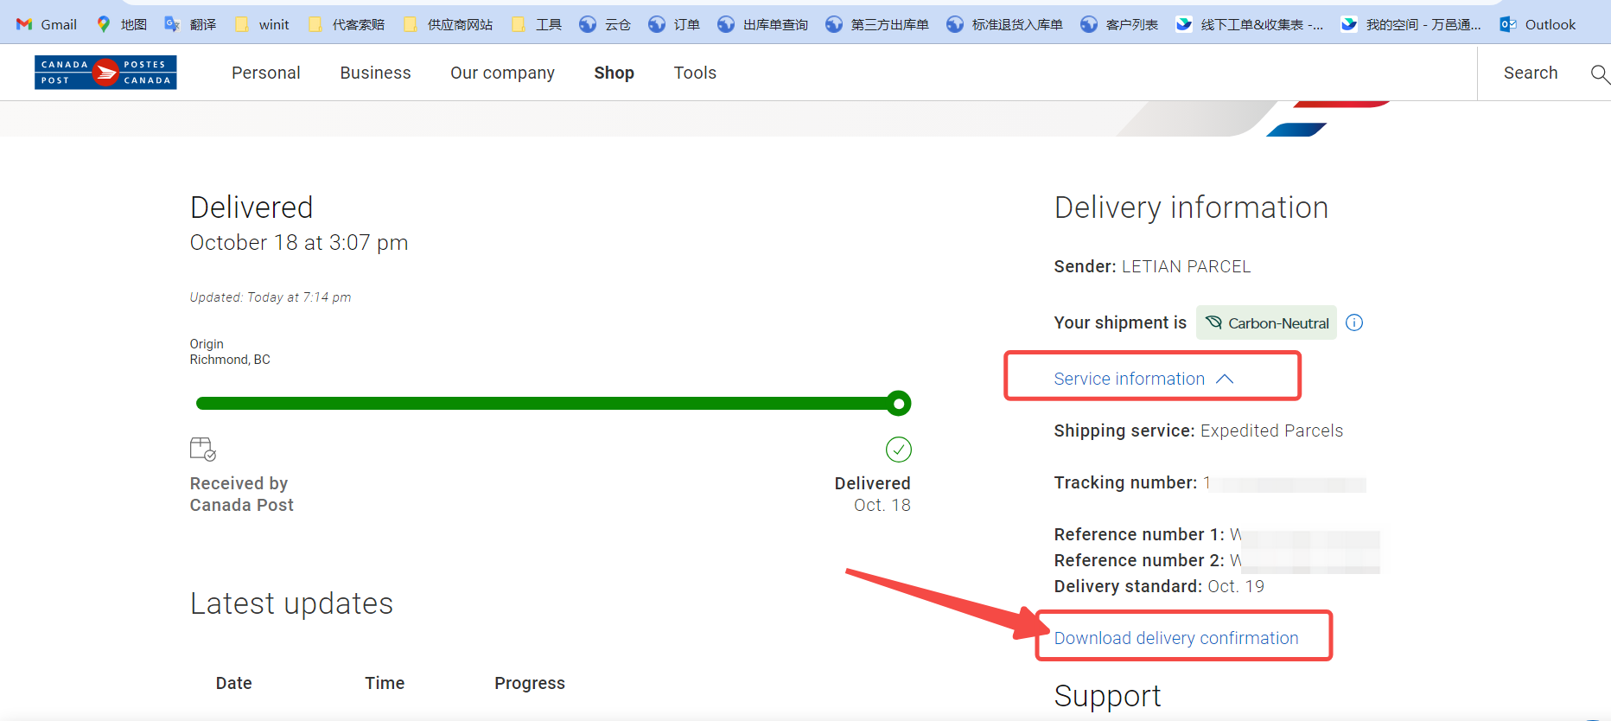Click the Search field in header
Image resolution: width=1611 pixels, height=721 pixels.
[x=1531, y=73]
